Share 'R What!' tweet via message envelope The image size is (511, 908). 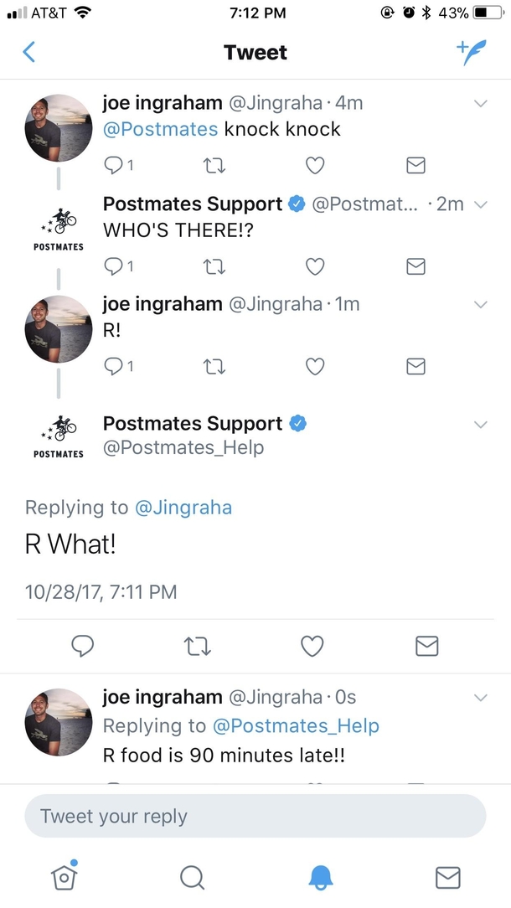[427, 646]
